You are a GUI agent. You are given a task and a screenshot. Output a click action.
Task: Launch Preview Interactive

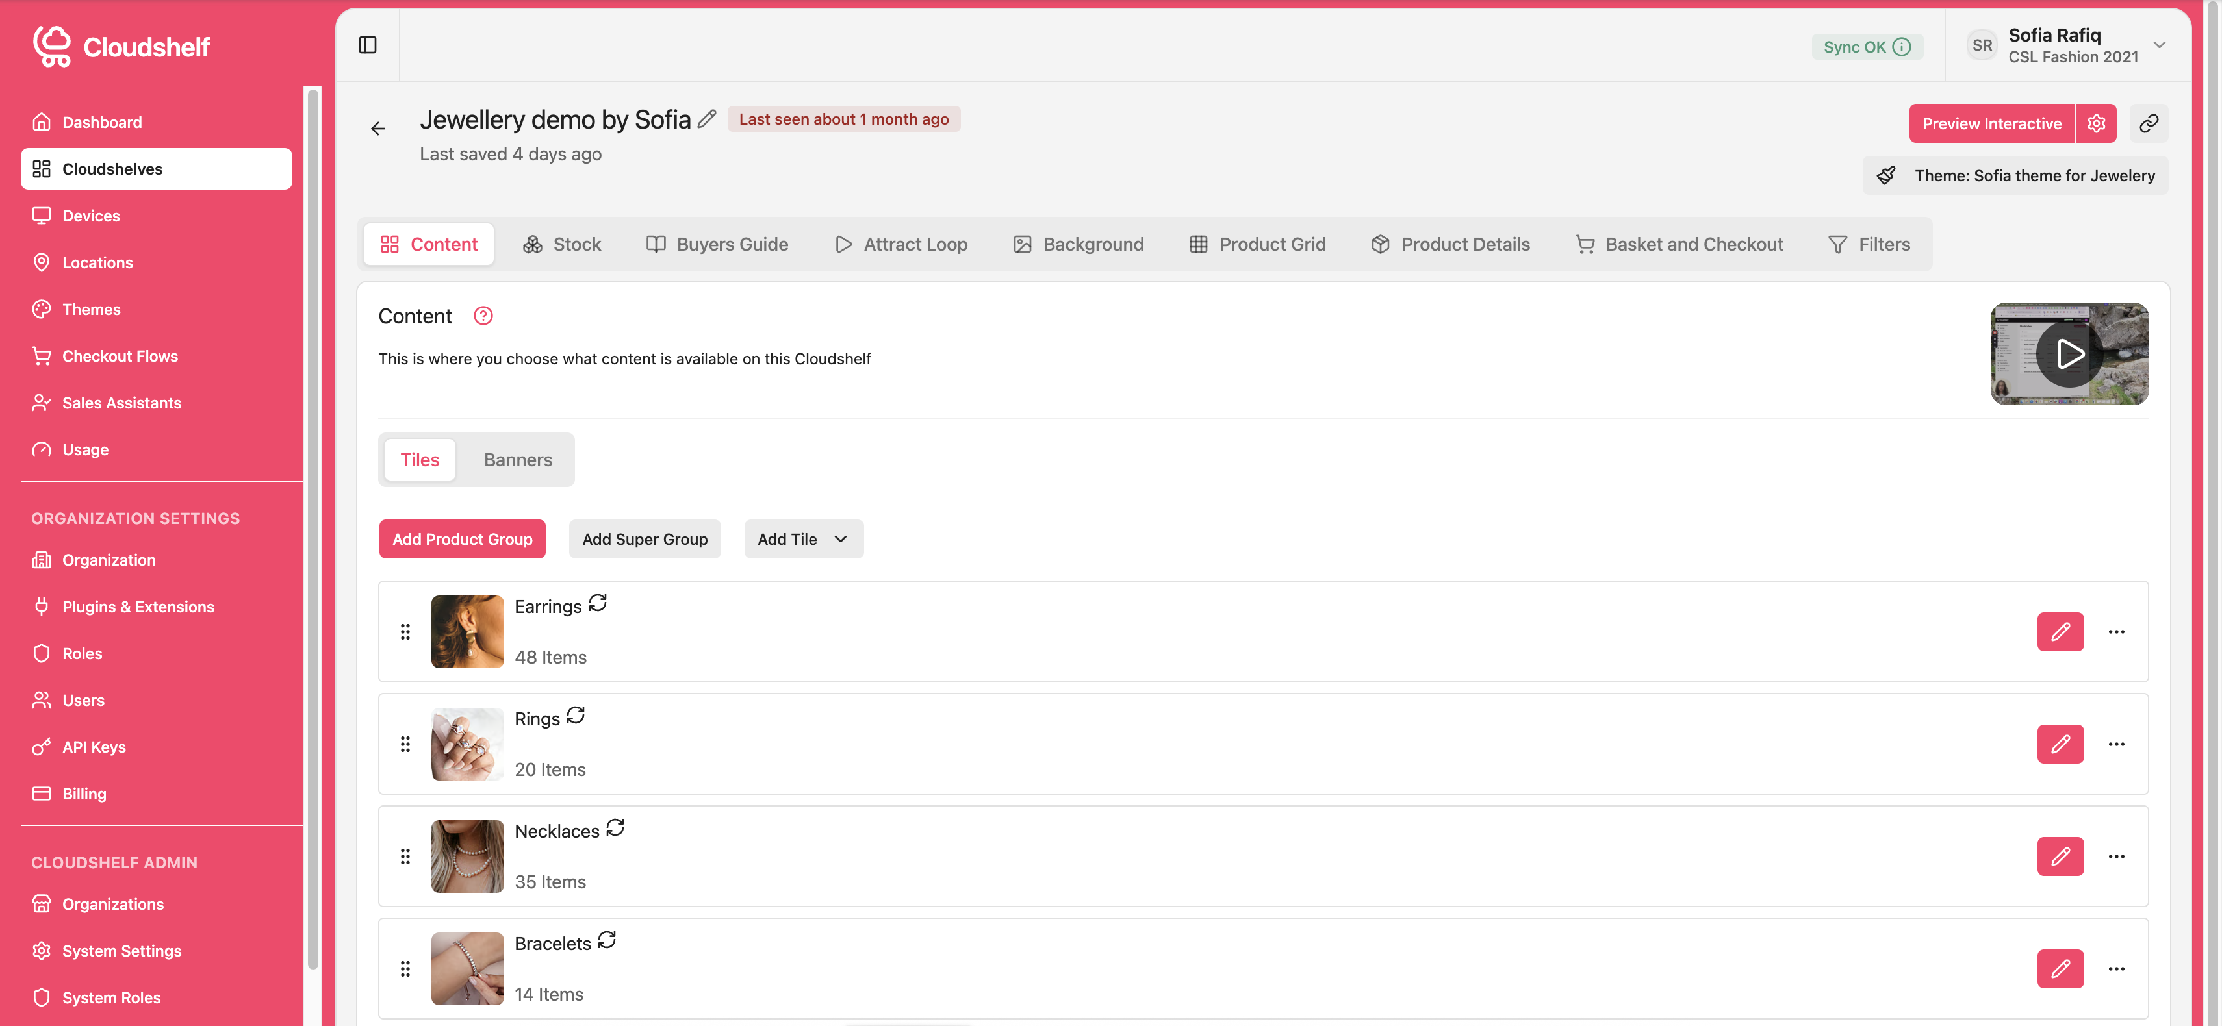click(x=1993, y=123)
